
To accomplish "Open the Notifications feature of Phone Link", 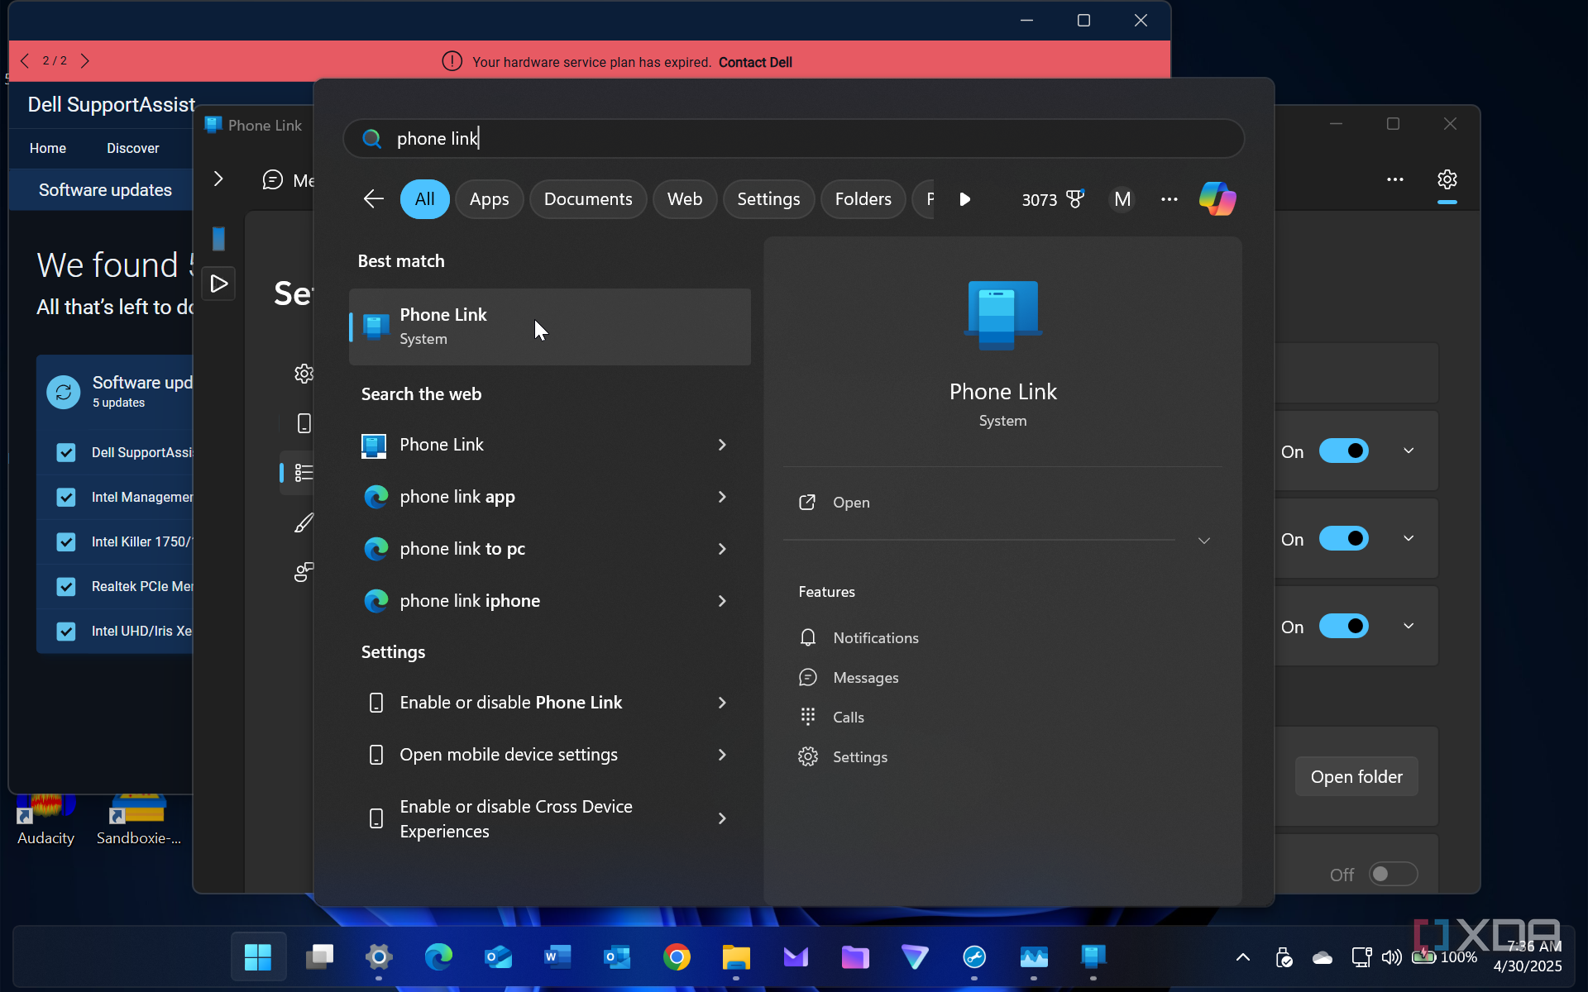I will click(x=875, y=637).
